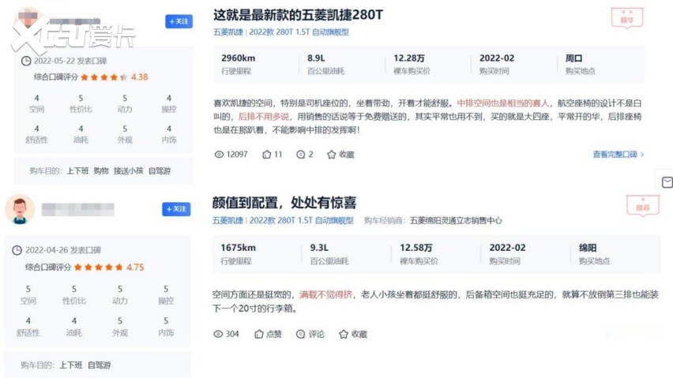Open review titled 颜值到配置，处处有惊喜

(284, 203)
